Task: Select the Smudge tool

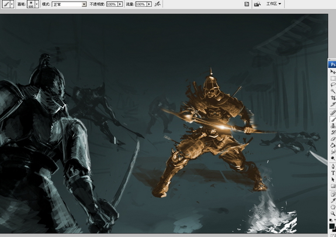Action: pyautogui.click(x=332, y=152)
